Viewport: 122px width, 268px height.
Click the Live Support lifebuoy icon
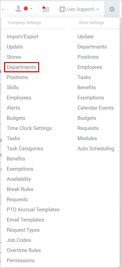tap(62, 9)
